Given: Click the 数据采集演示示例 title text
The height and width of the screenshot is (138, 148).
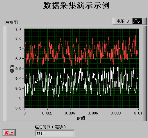Looking at the screenshot, I should 76,6.
